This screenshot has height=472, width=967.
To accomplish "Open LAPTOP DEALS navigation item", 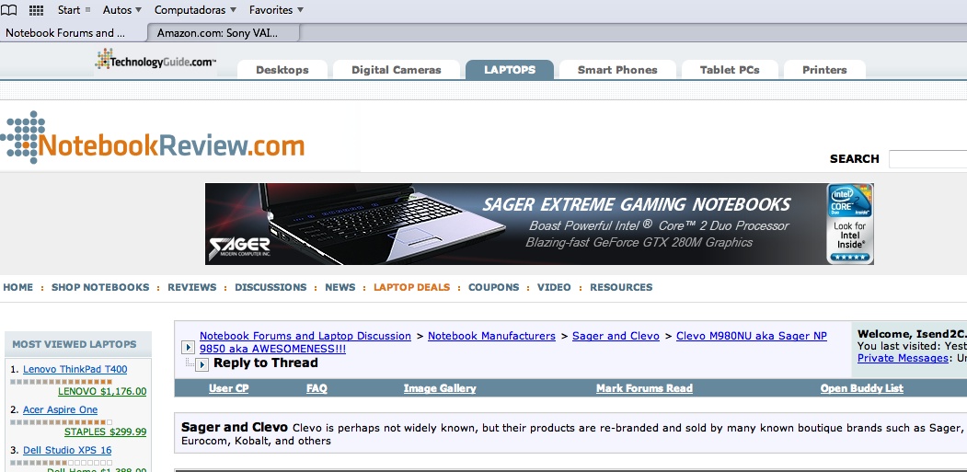I will click(411, 287).
